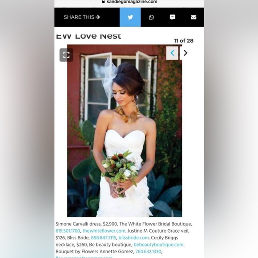Open the bebeautyboutique.com link
This screenshot has width=258, height=258.
point(159,245)
